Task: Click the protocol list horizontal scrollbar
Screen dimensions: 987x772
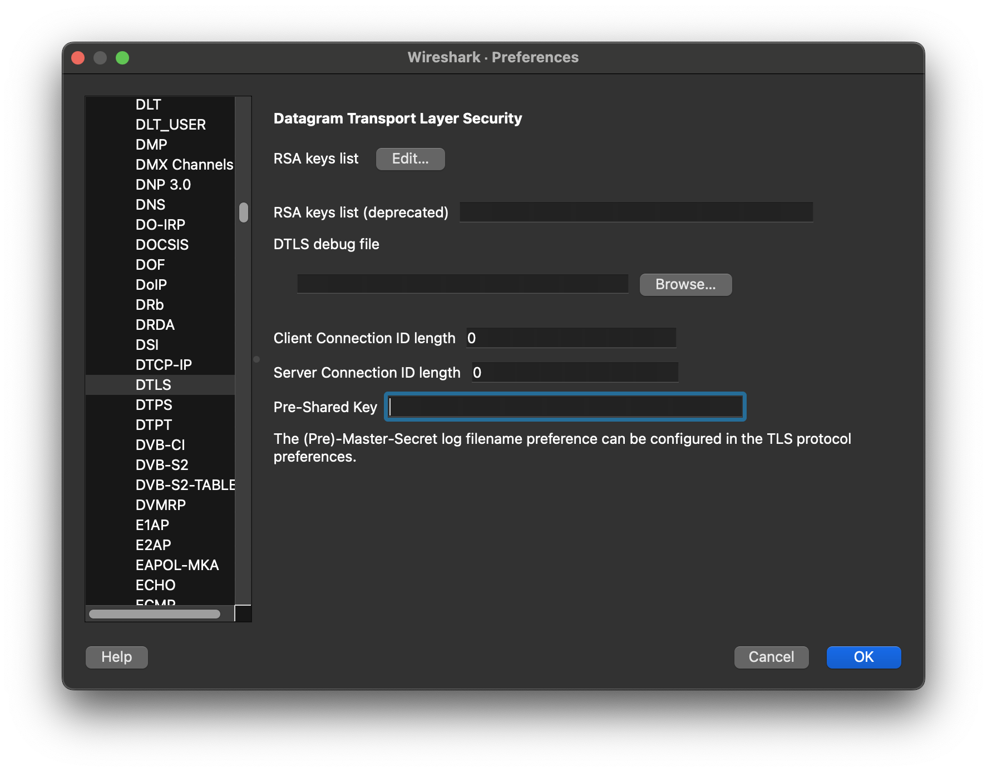Action: click(155, 614)
